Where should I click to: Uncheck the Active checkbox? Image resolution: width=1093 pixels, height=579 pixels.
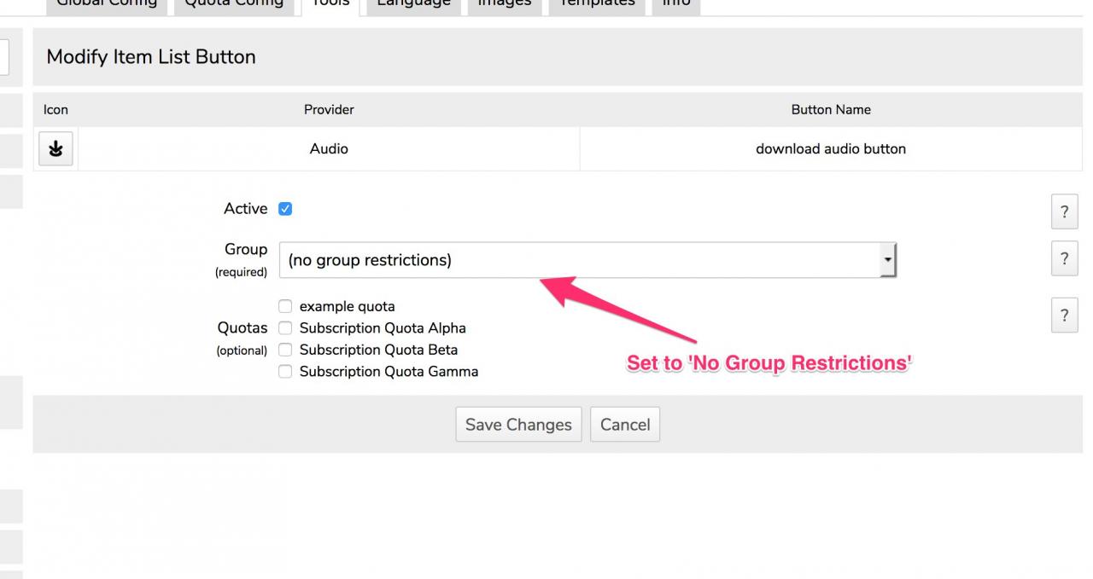click(x=285, y=209)
